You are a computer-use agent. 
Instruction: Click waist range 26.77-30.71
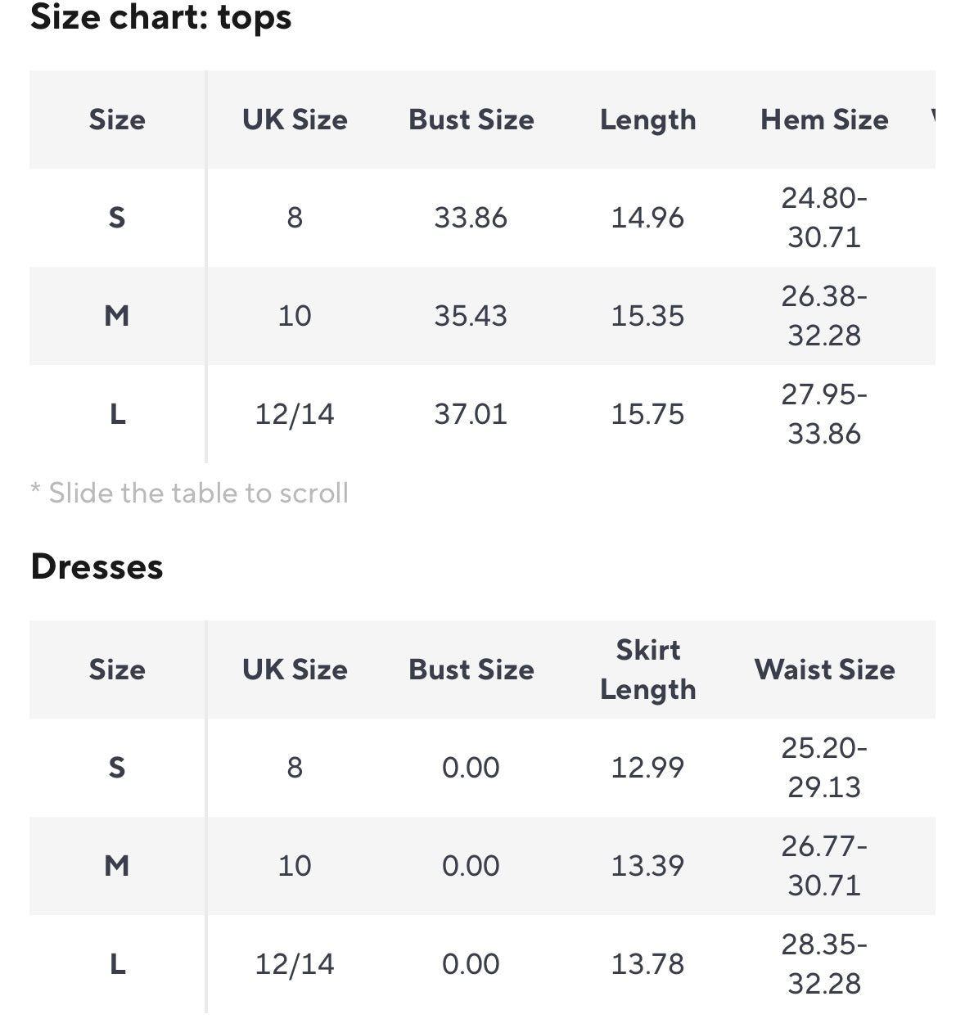(x=824, y=866)
